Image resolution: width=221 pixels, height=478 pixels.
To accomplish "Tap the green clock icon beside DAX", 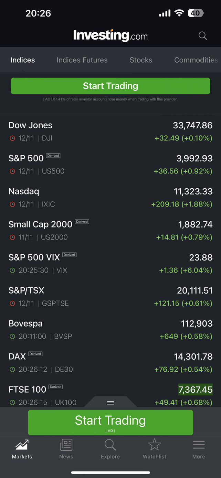I will click(x=12, y=370).
